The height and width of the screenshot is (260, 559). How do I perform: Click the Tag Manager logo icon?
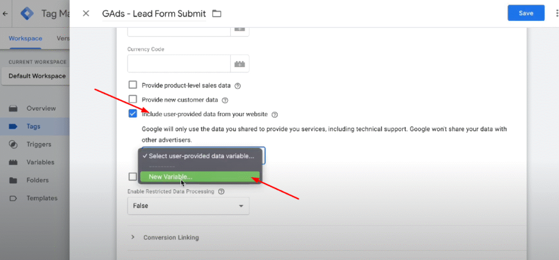point(27,14)
